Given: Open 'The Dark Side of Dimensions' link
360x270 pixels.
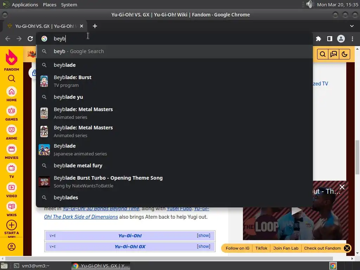Looking at the screenshot, I should 81,217.
